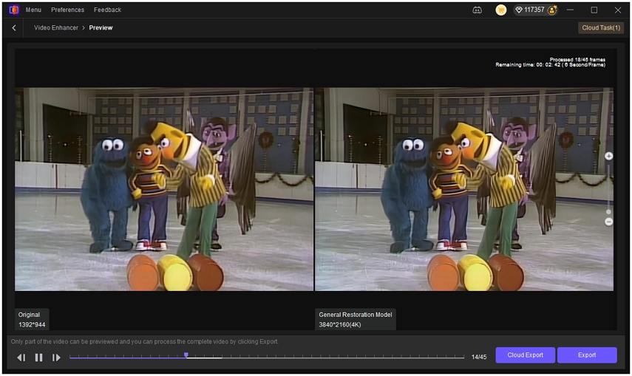Image resolution: width=632 pixels, height=376 pixels.
Task: Pause the preview playback
Action: tap(38, 358)
